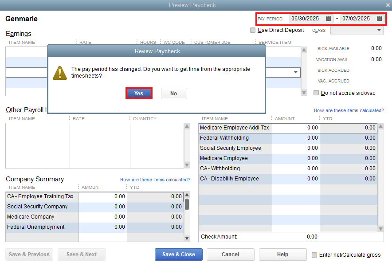Screen dimensions: 392x270
Task: Click Employee Summary YTD column header
Action: (327, 118)
